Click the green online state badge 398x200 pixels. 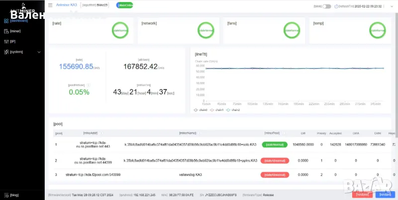(125, 6)
